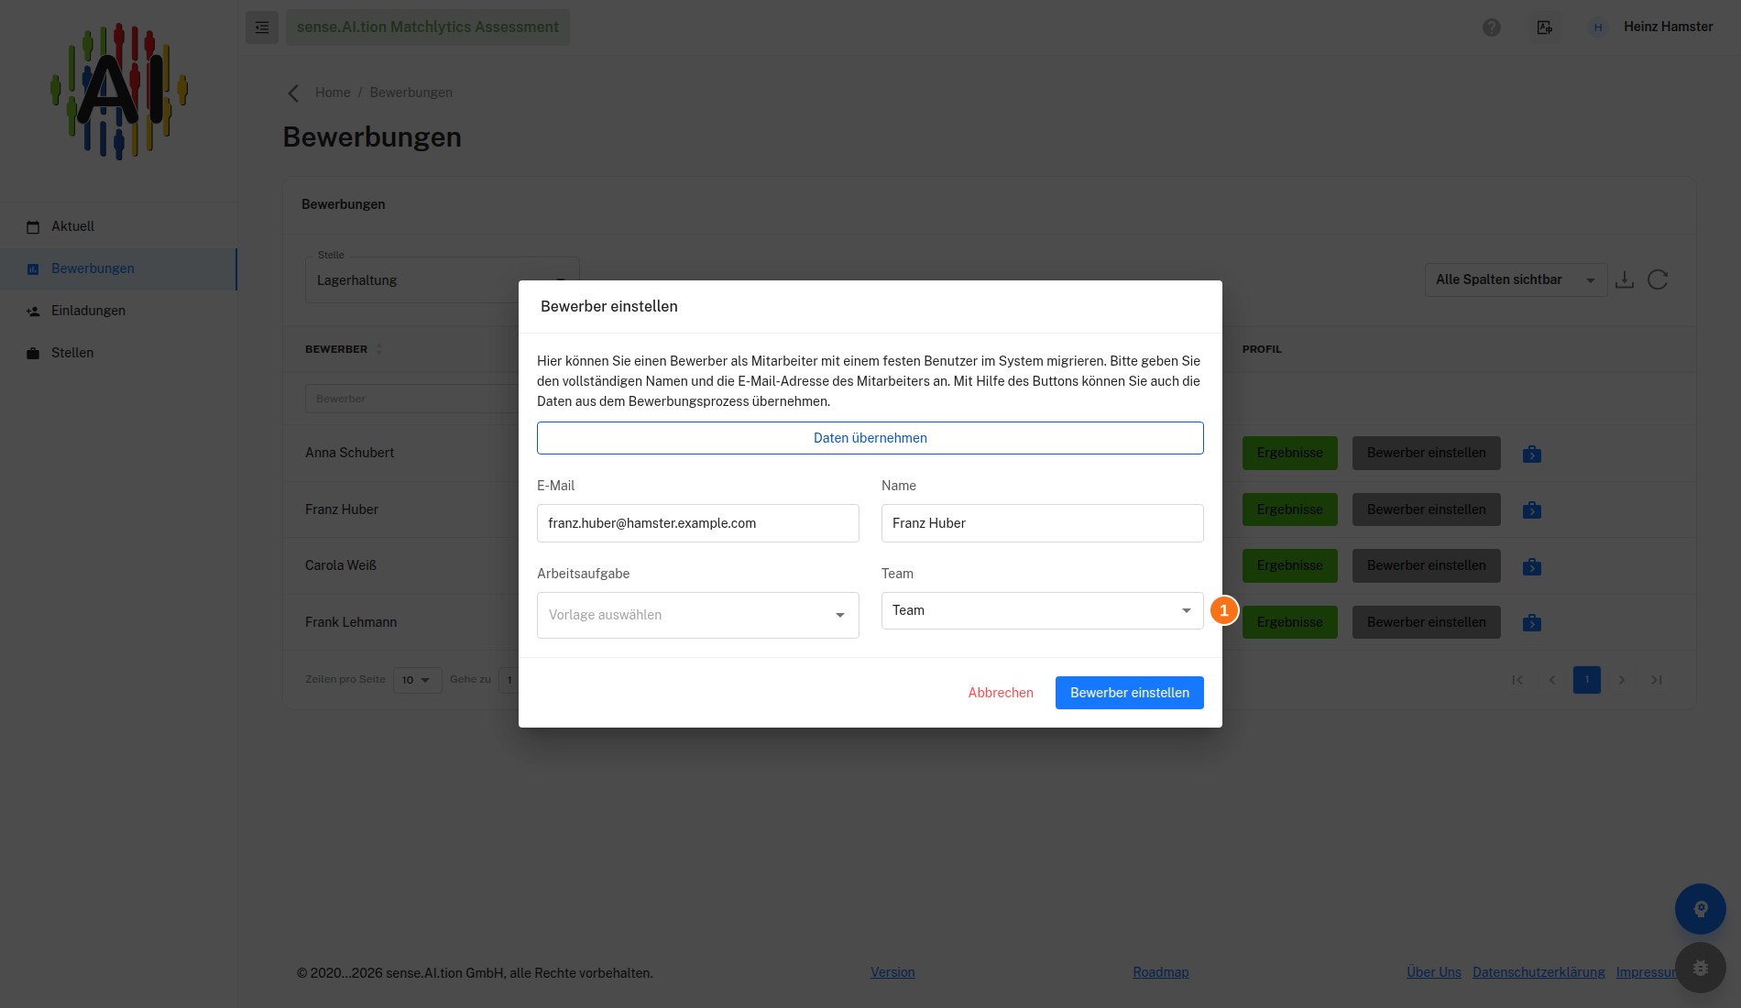Open the blue briefcase icon for Franz Huber
This screenshot has height=1008, width=1741.
pos(1532,510)
